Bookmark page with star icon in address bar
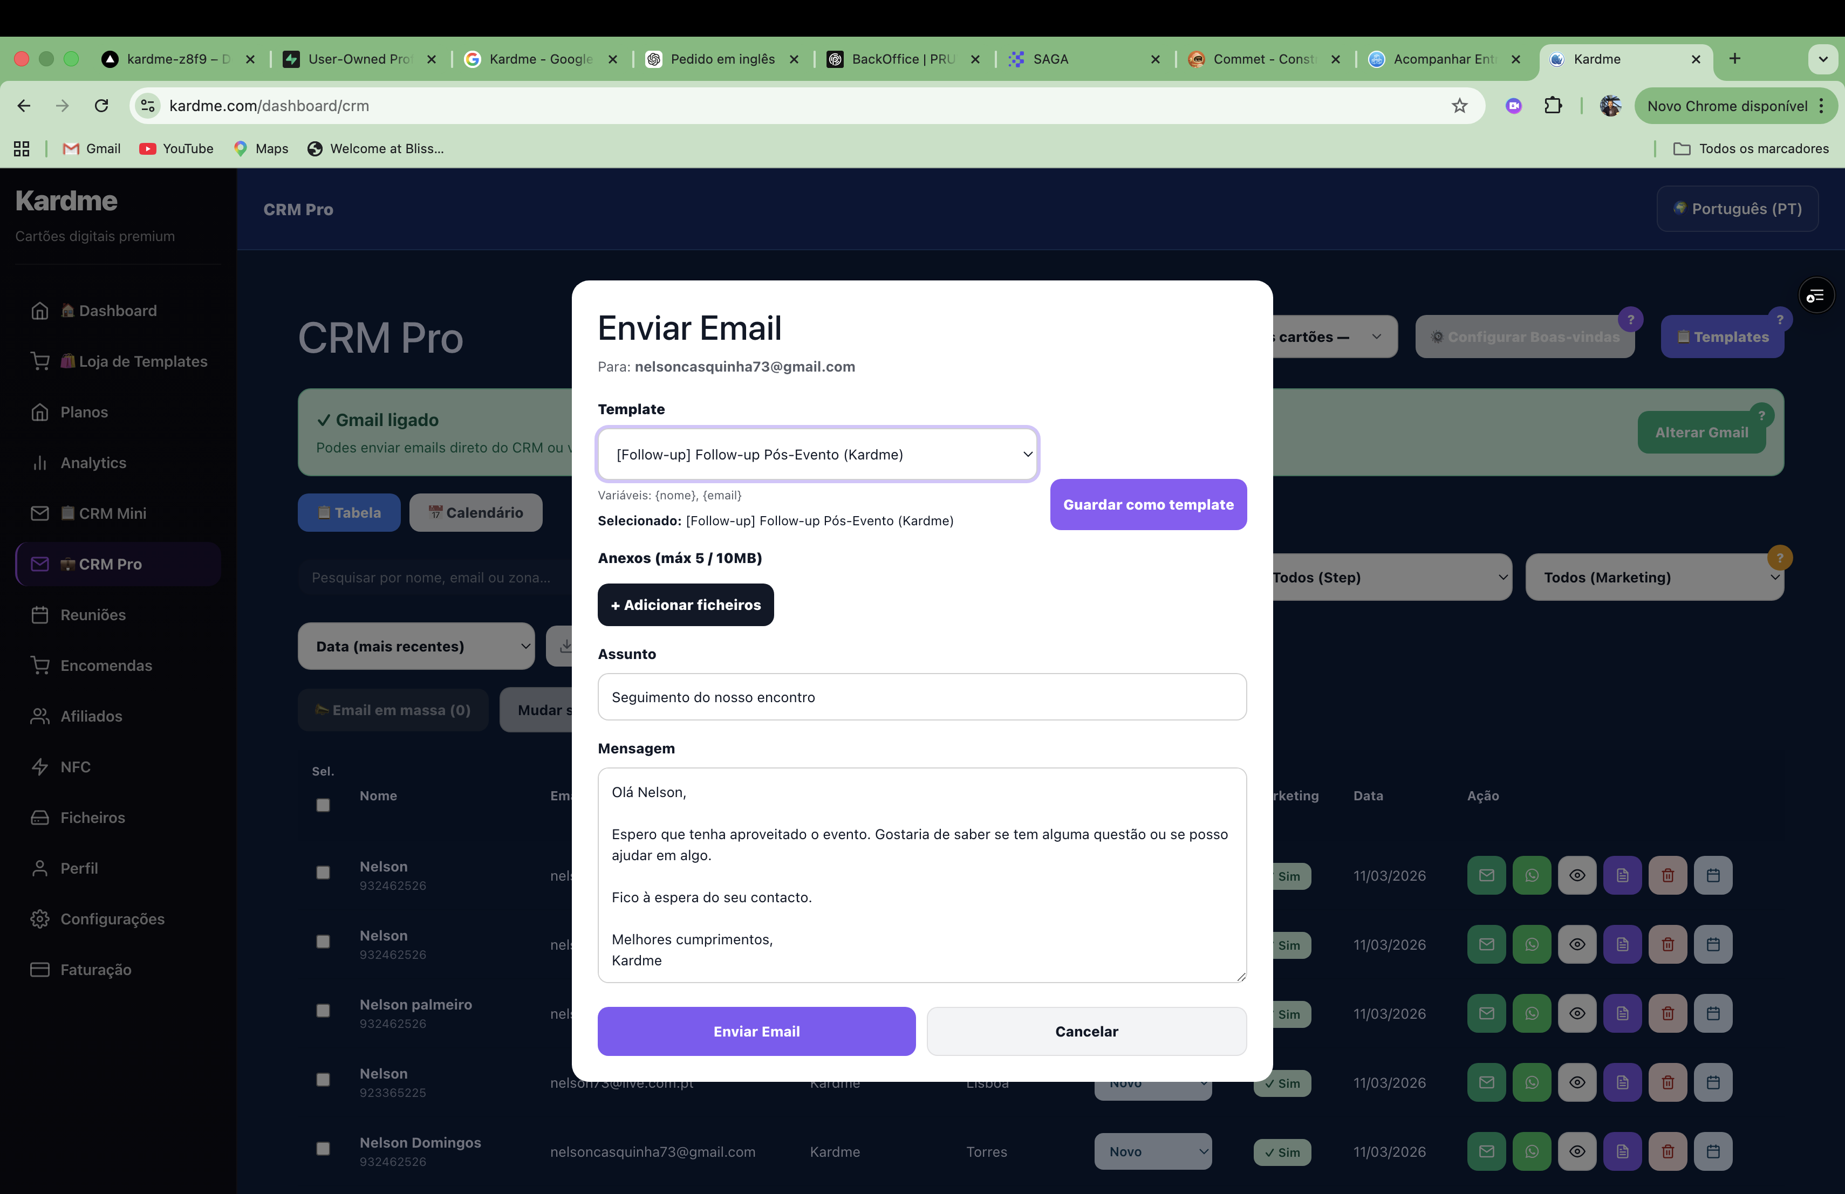The width and height of the screenshot is (1845, 1194). [1459, 106]
